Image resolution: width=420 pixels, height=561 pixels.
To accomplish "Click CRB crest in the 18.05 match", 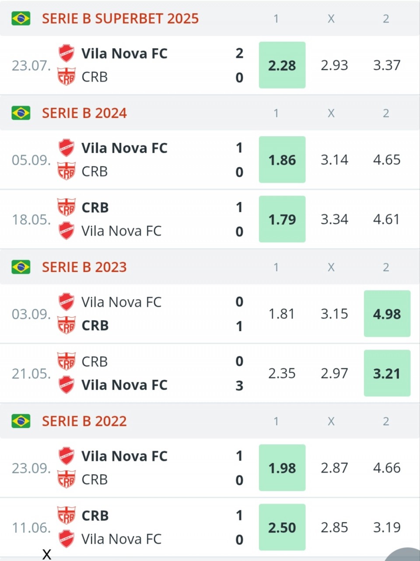I will [66, 207].
